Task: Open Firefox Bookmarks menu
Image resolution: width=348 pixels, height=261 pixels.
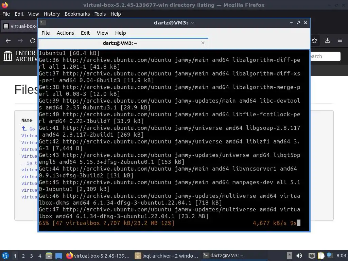Action: point(77,14)
